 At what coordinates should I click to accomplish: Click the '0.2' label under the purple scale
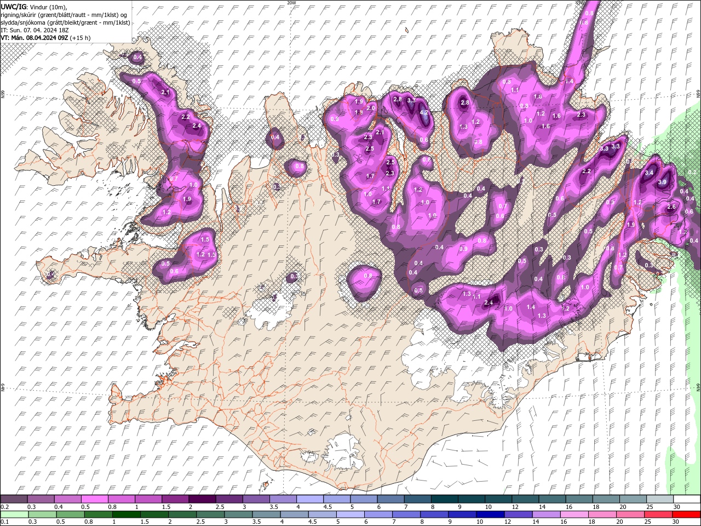(4, 507)
